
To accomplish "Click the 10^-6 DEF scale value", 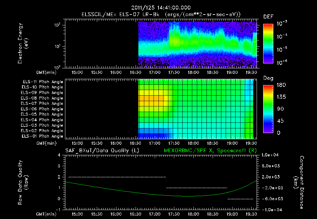I will pos(282,62).
